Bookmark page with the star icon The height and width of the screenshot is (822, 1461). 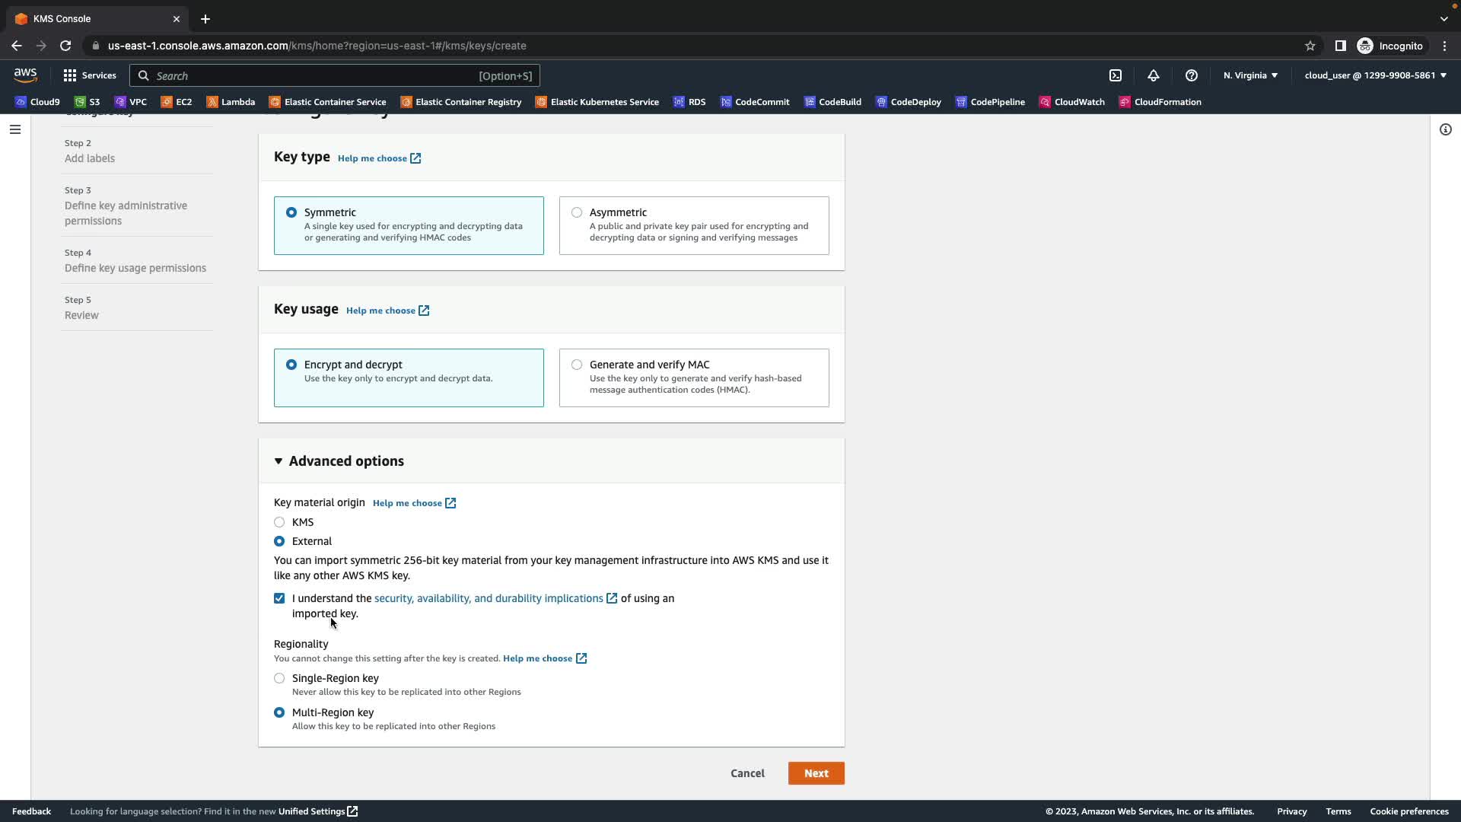click(x=1310, y=46)
